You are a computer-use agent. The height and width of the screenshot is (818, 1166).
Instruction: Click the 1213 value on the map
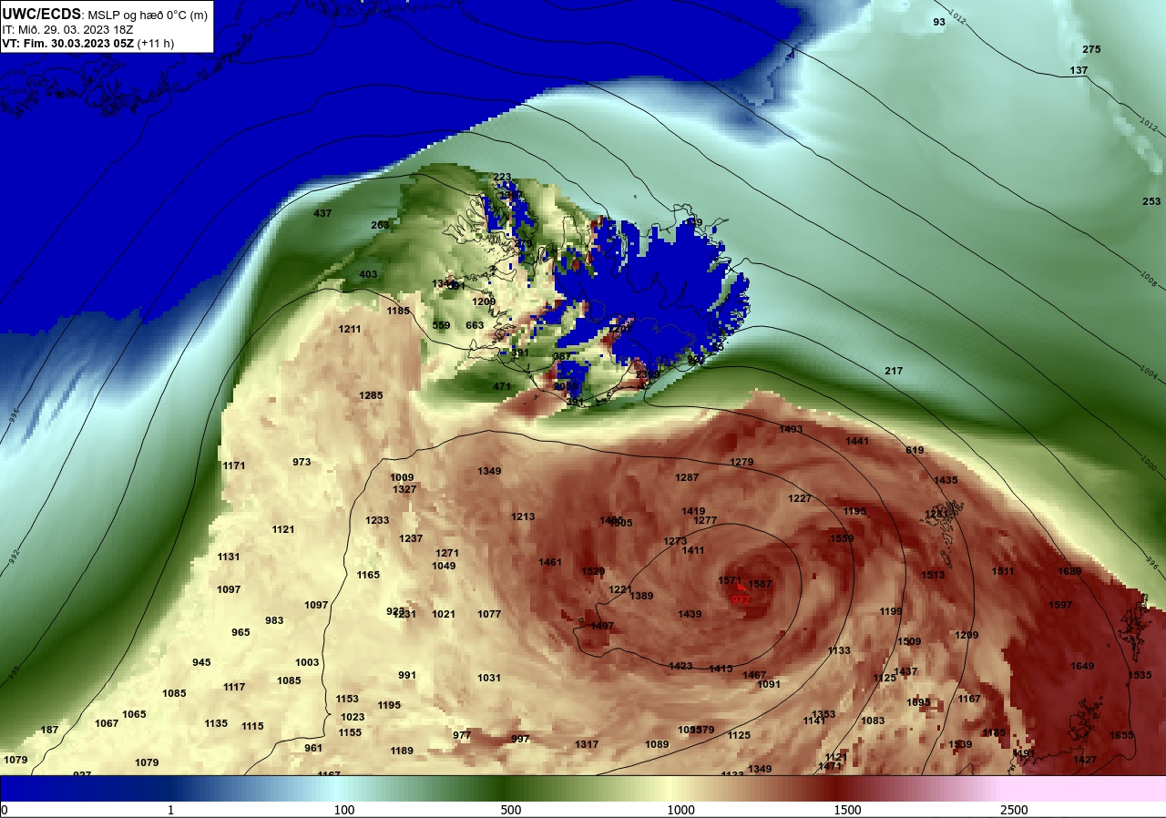point(523,516)
